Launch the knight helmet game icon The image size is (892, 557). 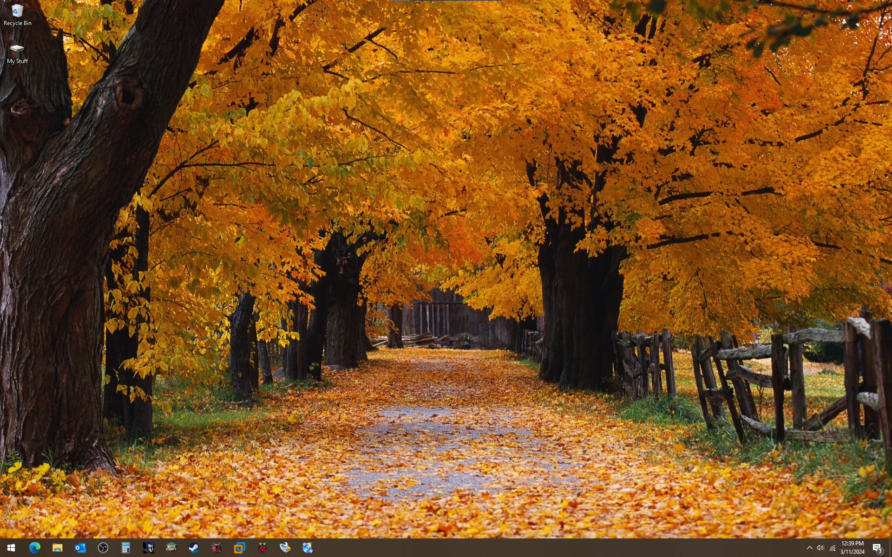click(148, 548)
